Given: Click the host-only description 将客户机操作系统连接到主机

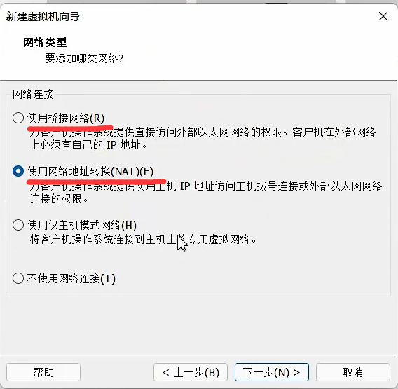Looking at the screenshot, I should click(143, 239).
